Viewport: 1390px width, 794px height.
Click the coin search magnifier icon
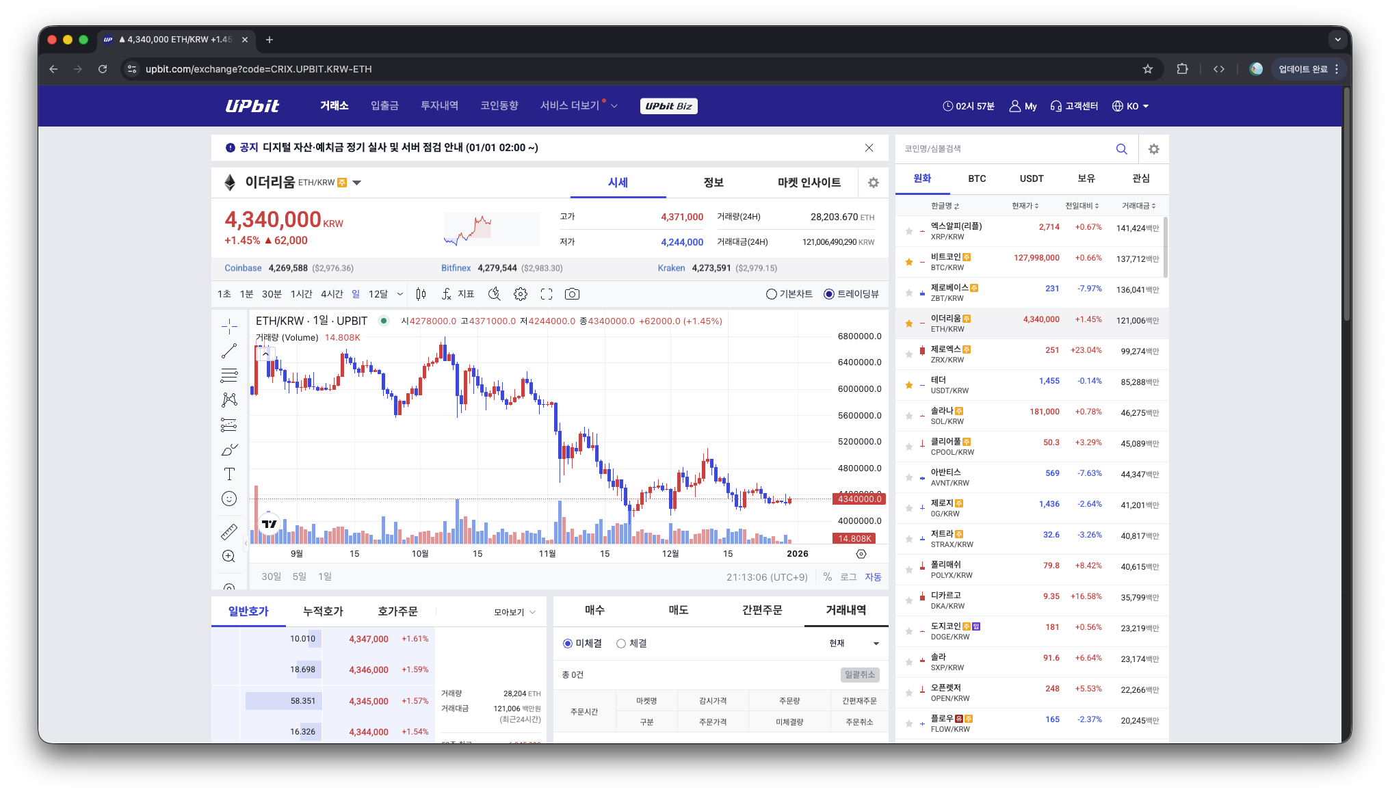[x=1121, y=149]
